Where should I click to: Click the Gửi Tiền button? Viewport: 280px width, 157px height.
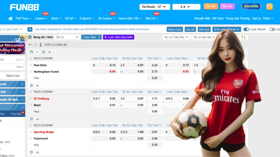pos(211,7)
